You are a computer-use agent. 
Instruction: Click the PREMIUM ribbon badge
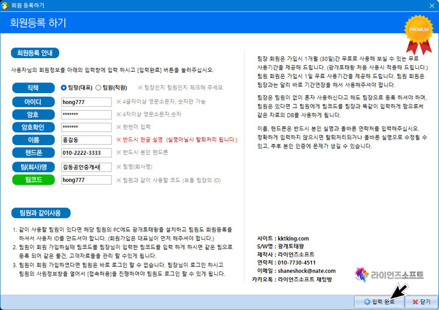click(419, 35)
